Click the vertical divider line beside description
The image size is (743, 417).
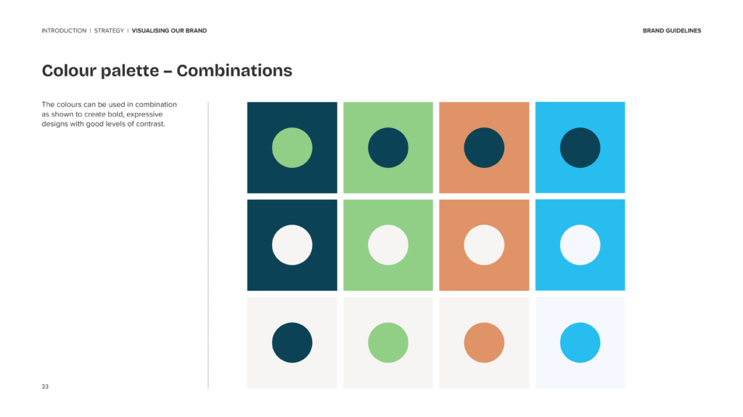point(208,245)
